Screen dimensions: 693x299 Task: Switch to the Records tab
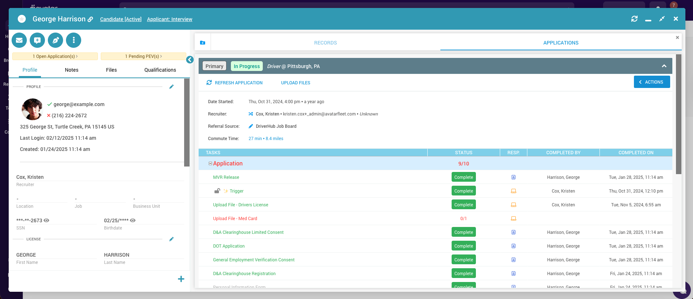(325, 43)
